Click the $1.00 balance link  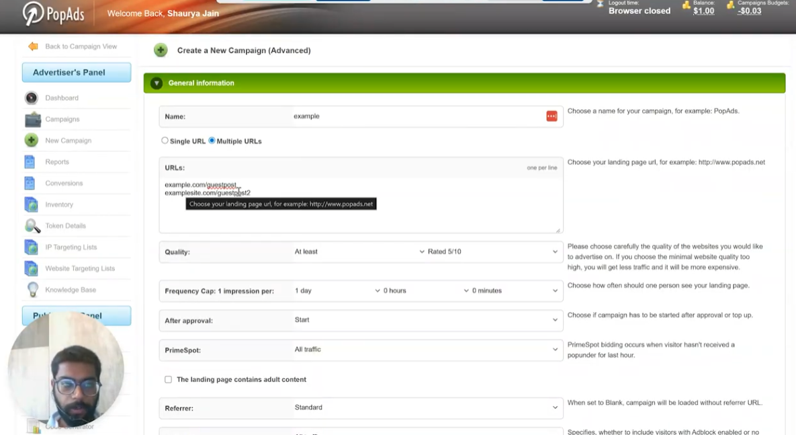[703, 11]
